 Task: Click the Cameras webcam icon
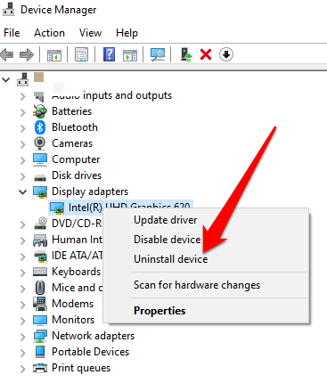tap(40, 143)
